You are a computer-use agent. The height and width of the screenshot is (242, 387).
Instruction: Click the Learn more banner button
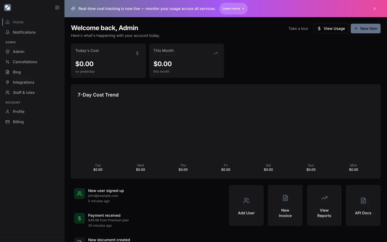point(233,9)
